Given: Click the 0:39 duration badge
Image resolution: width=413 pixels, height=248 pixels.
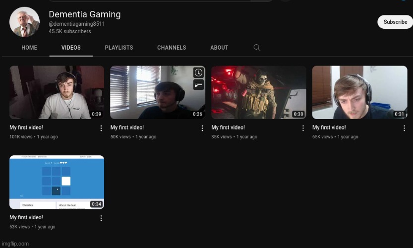Looking at the screenshot, I should click(x=96, y=114).
